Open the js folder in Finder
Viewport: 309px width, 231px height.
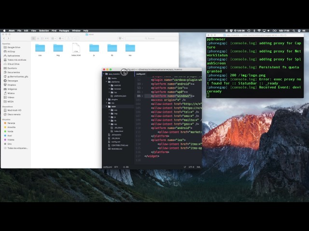point(94,48)
